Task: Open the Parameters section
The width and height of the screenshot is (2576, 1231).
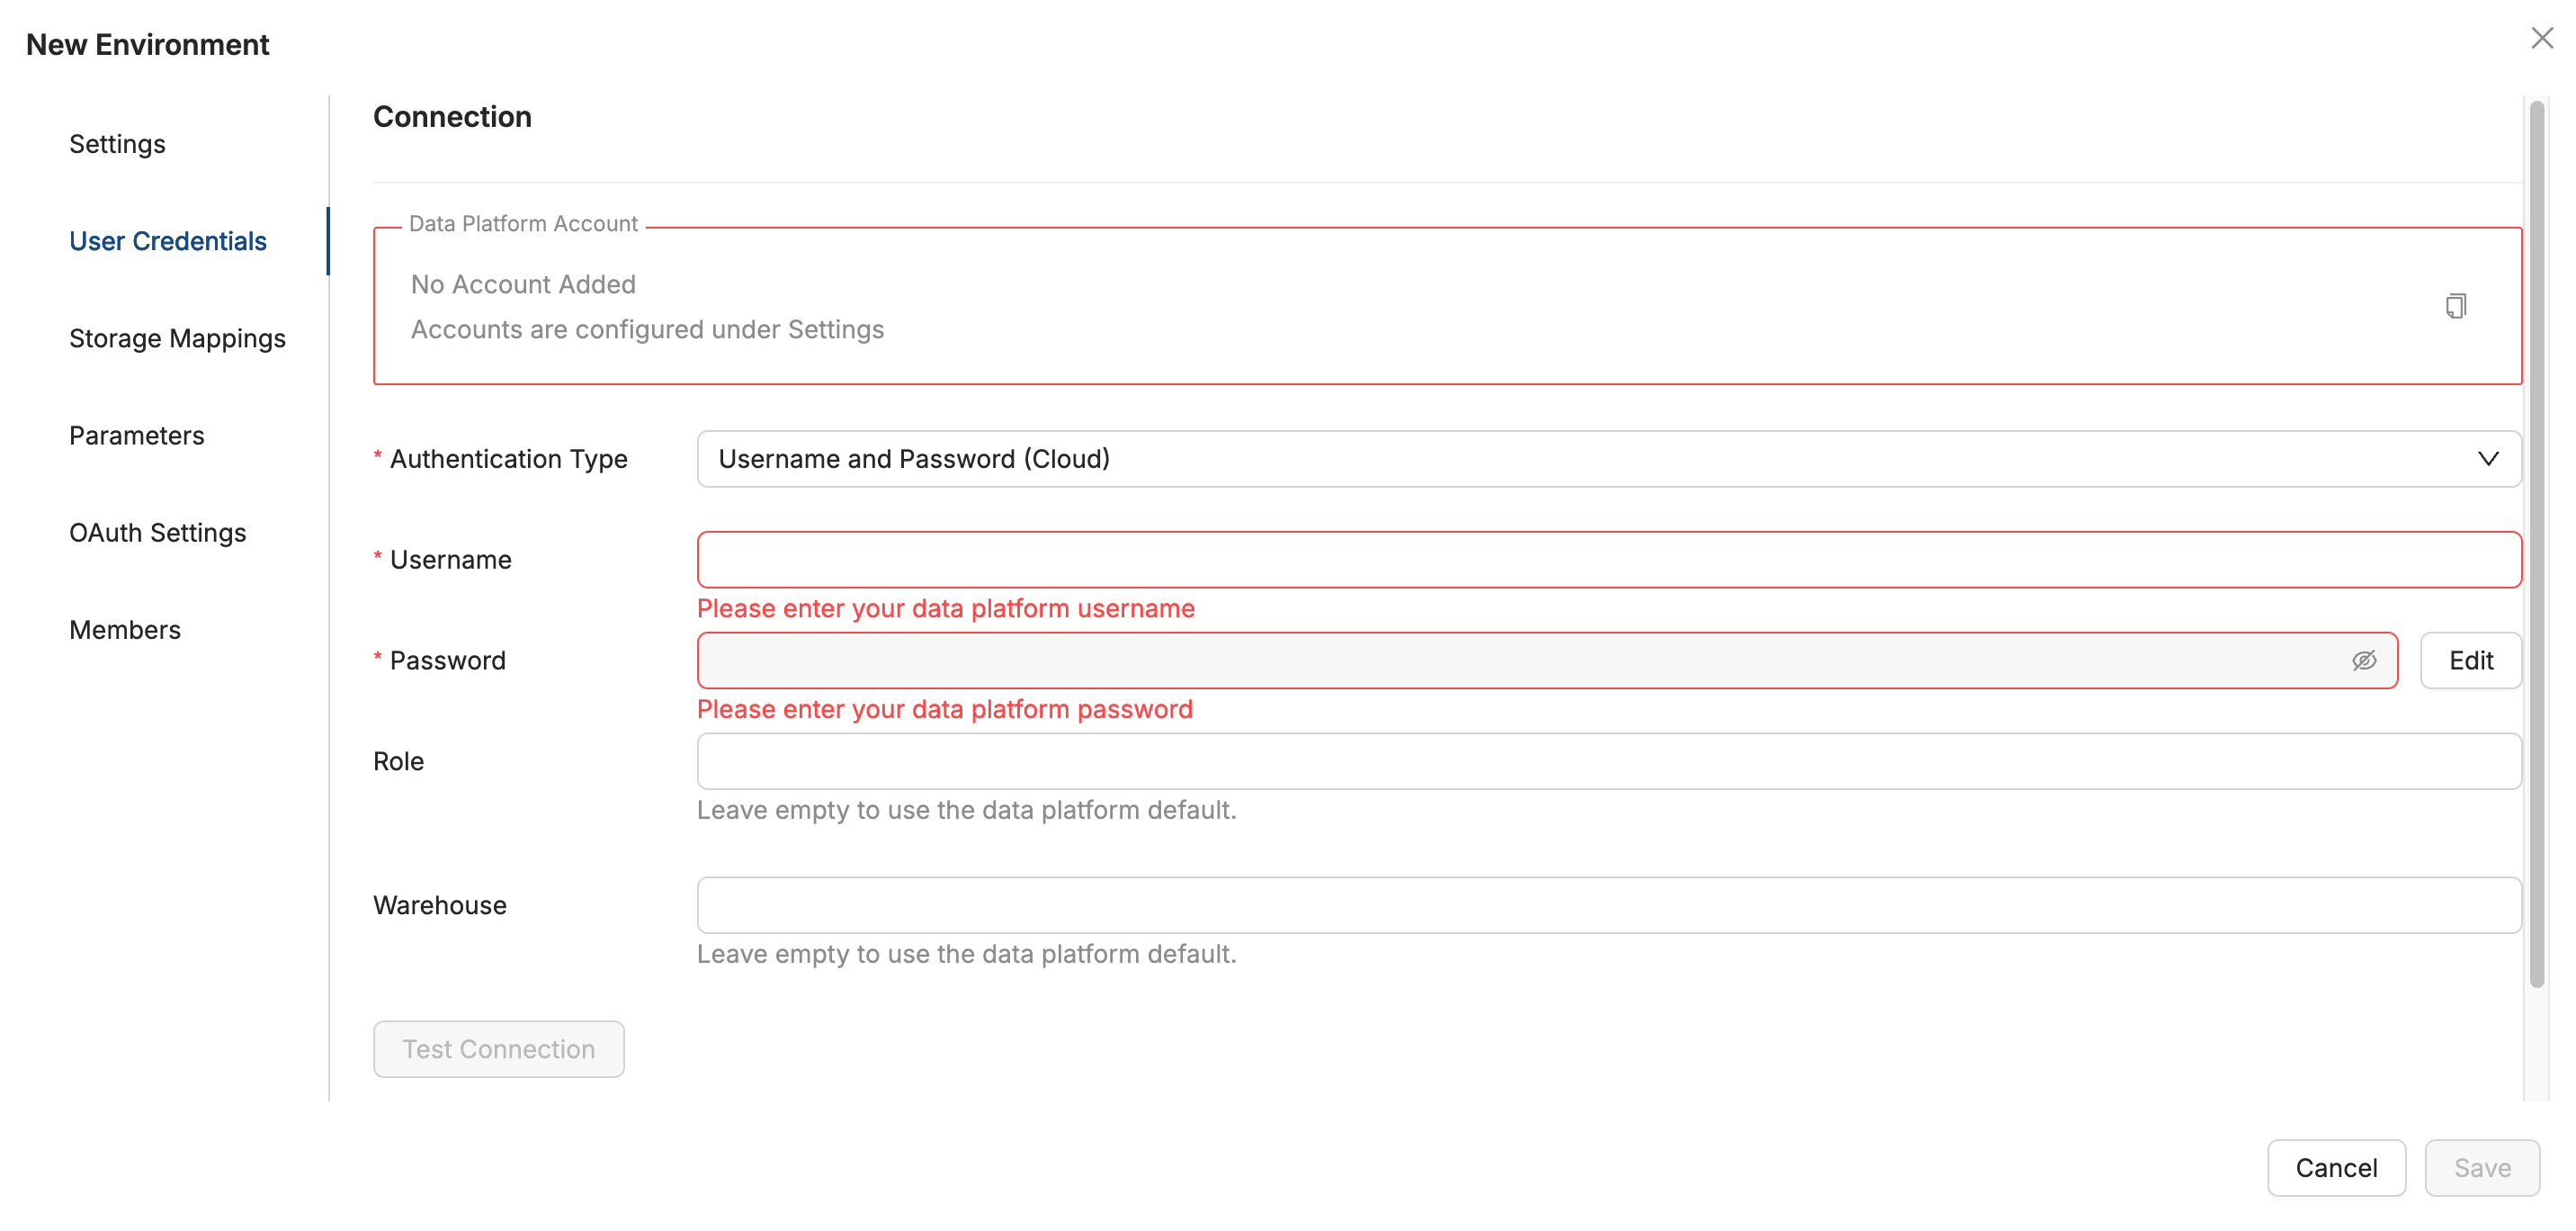Action: coord(136,435)
